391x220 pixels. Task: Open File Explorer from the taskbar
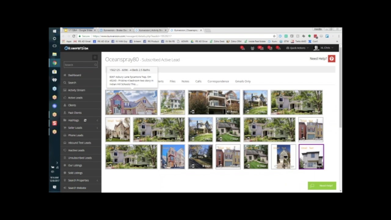tap(54, 54)
